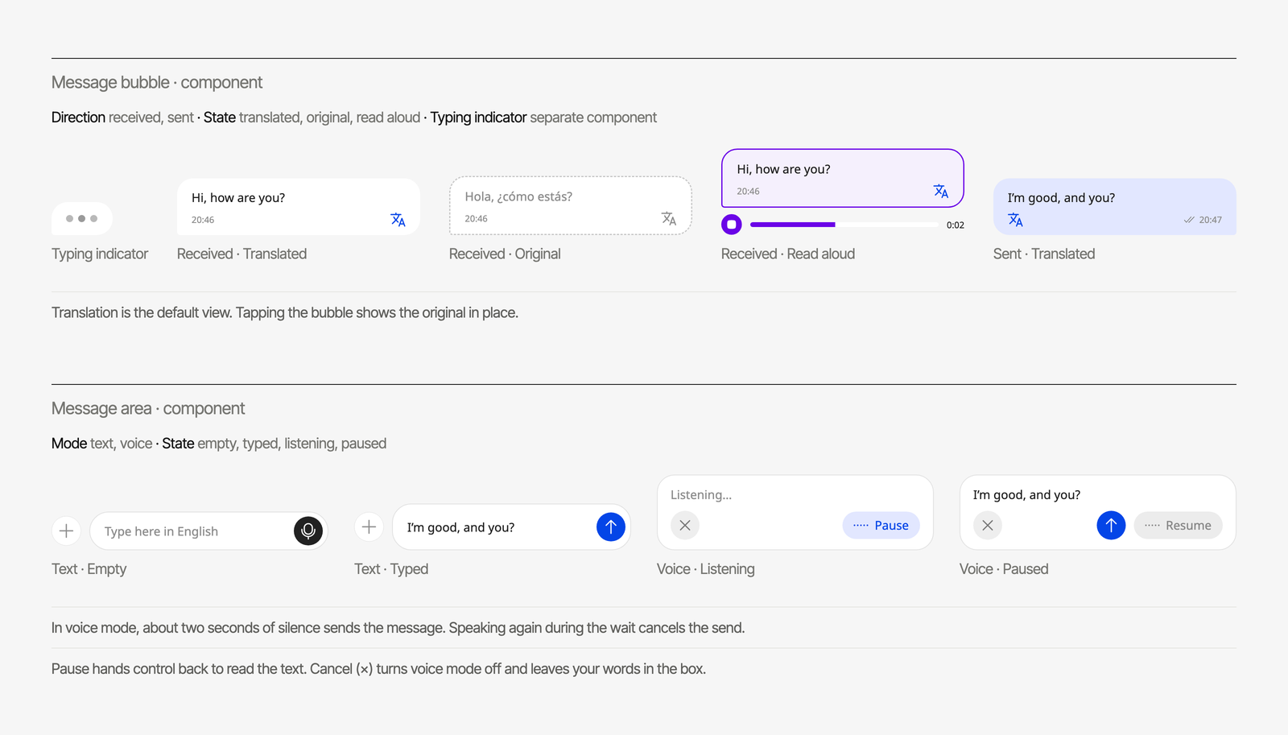
Task: Click the 'Received · Original' label
Action: tap(505, 254)
